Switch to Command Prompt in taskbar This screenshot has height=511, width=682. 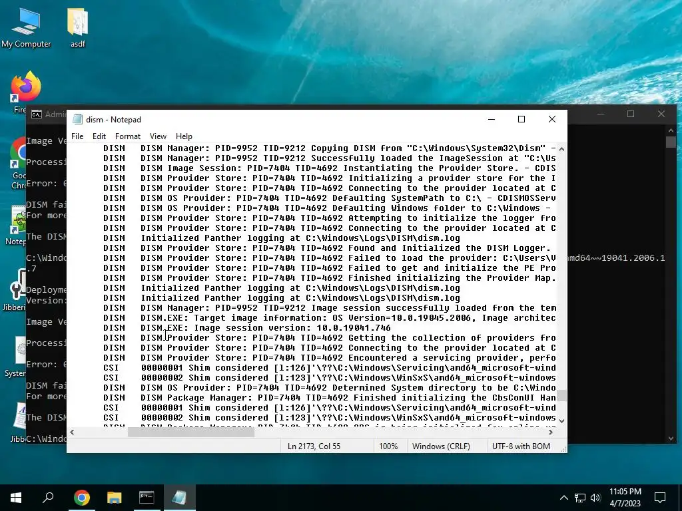pos(147,498)
